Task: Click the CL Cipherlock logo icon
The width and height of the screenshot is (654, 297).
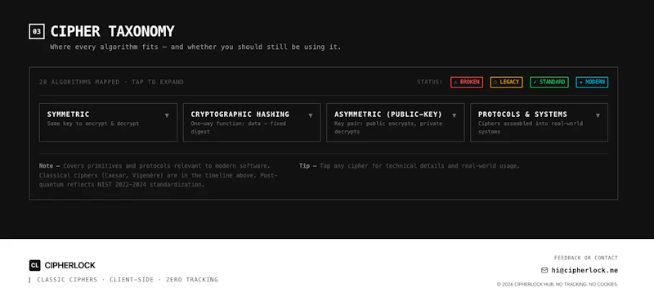Action: pos(35,265)
